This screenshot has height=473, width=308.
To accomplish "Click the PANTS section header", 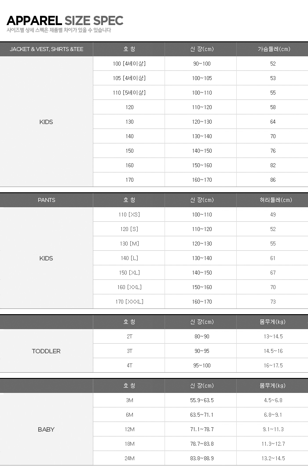I will tap(47, 200).
